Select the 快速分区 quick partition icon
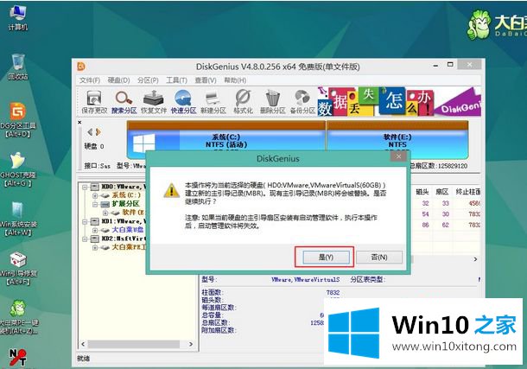Screen dimensions: 527x369 point(183,101)
